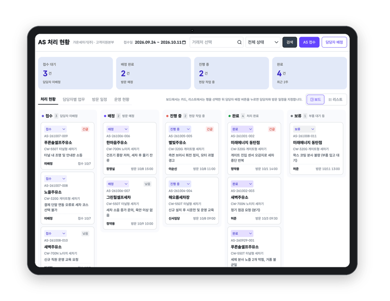This screenshot has width=390, height=301.
Task: Click the 완료 summary card showing 4건
Action: [x=310, y=73]
